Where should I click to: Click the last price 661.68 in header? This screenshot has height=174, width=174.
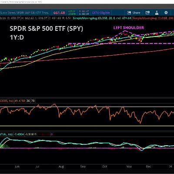click(x=59, y=13)
